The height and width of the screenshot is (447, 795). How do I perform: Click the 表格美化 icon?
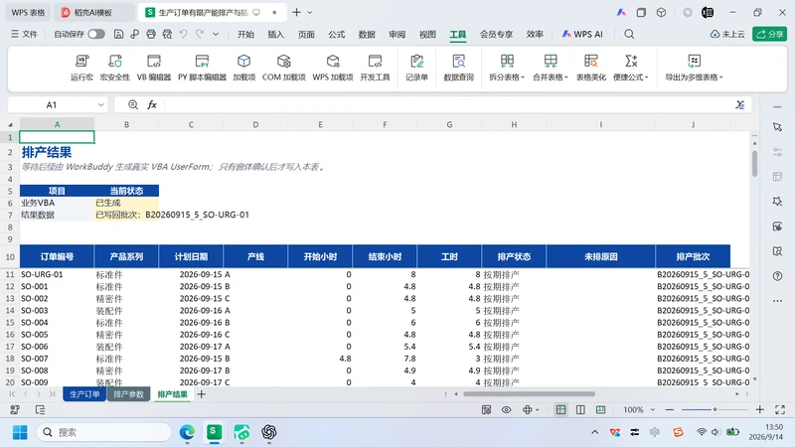coord(590,68)
